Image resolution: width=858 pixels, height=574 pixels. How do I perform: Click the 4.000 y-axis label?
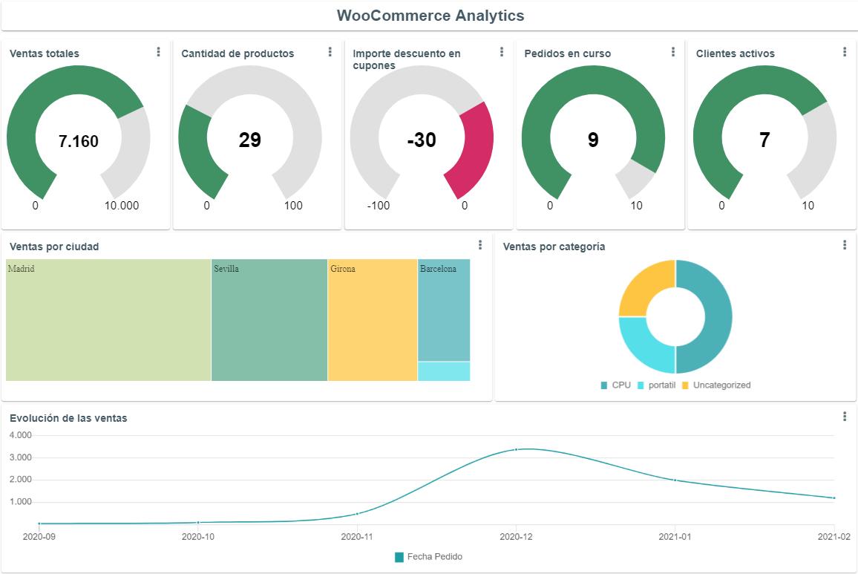[21, 435]
